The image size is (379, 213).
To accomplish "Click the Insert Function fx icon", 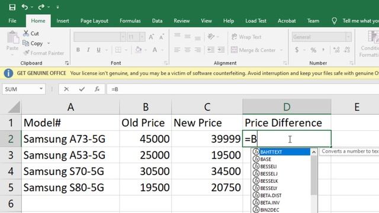I will [97, 89].
